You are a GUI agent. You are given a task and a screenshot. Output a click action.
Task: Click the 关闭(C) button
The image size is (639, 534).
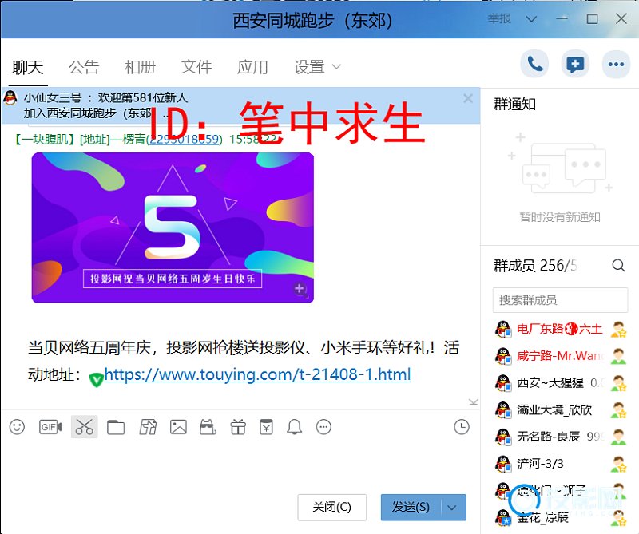click(332, 507)
